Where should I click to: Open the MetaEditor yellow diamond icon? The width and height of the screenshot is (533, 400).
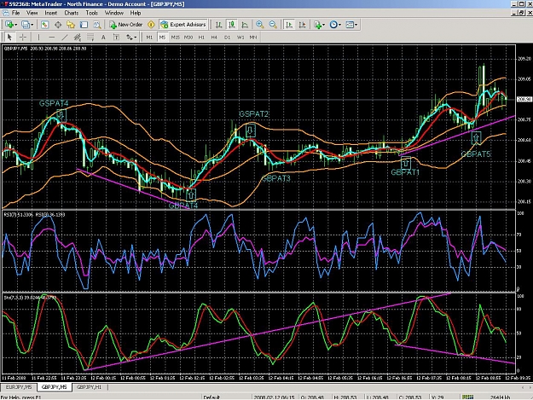(x=151, y=25)
